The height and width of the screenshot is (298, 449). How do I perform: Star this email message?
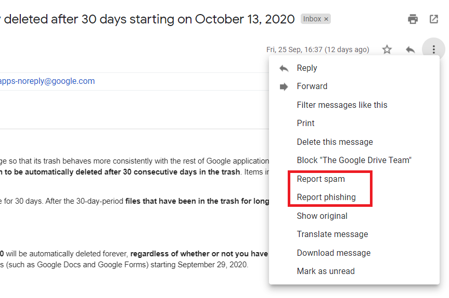[x=387, y=49]
